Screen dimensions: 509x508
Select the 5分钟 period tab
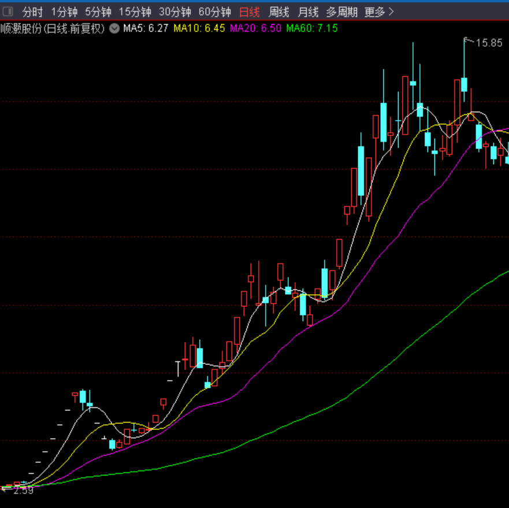coord(98,12)
